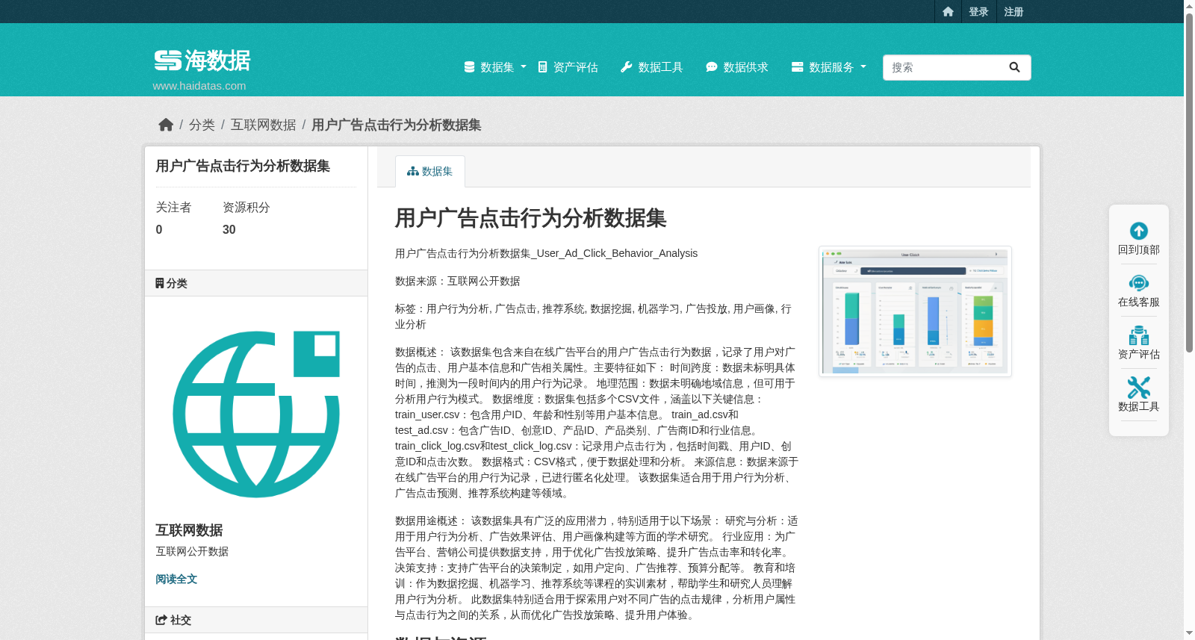Click the magnifier search button
This screenshot has width=1195, height=640.
pos(1014,67)
